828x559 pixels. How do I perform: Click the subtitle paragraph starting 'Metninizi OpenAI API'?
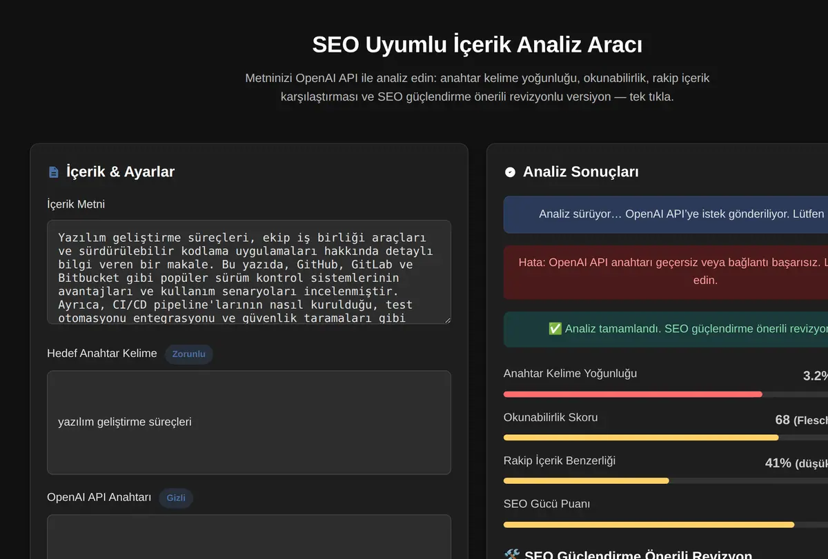[x=477, y=88]
